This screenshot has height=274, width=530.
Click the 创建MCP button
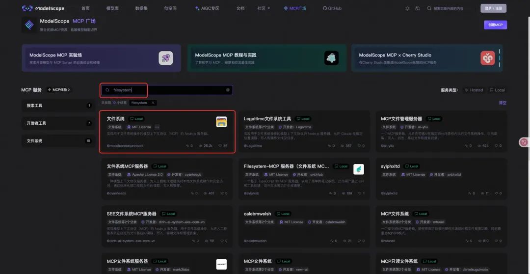tap(496, 25)
